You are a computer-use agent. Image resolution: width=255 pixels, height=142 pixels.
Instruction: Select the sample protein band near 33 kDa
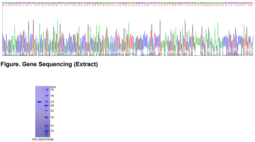point(39,102)
